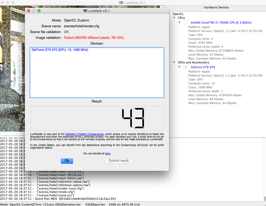Screen dimensions: 266x206
Task: Click scene name scenes/hotel/render.cfg
Action: click(82, 26)
